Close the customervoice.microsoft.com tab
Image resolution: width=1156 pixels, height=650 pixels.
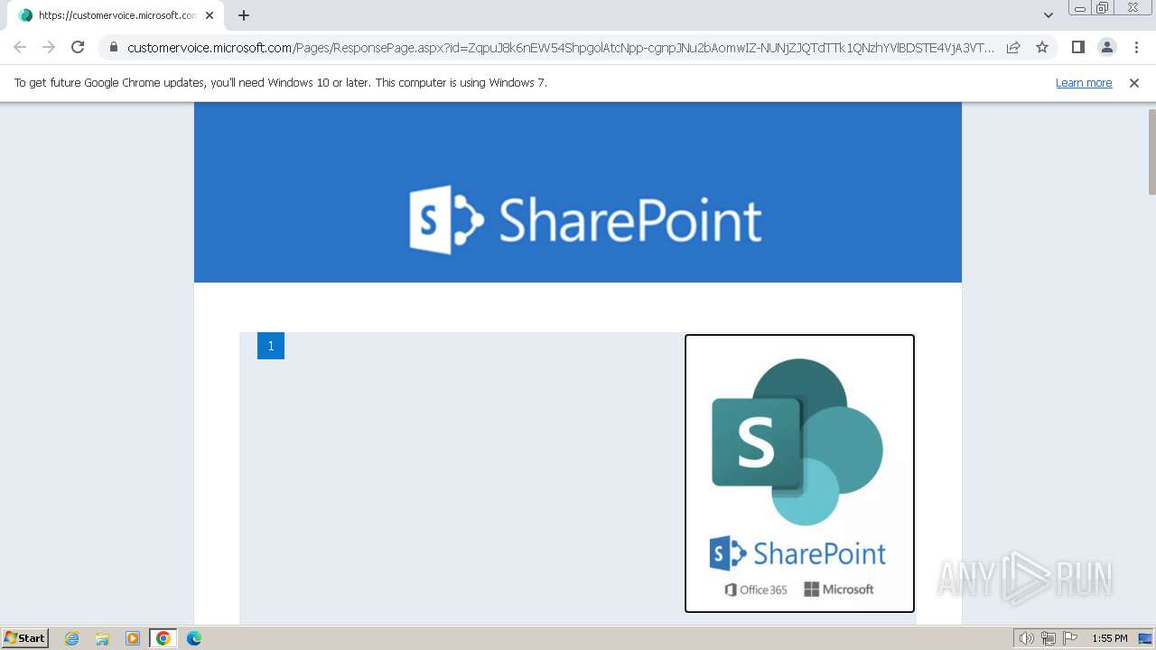tap(210, 15)
